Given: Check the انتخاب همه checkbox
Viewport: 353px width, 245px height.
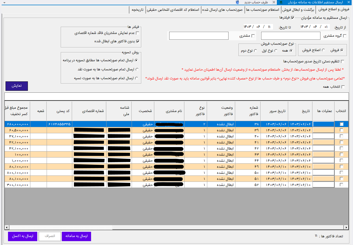Looking at the screenshot, I should point(343,86).
